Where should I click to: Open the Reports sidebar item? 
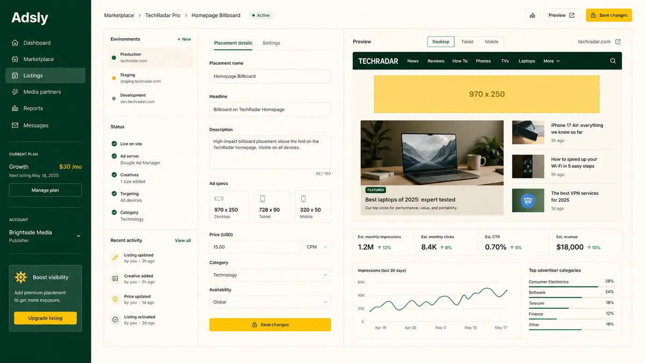[x=45, y=108]
